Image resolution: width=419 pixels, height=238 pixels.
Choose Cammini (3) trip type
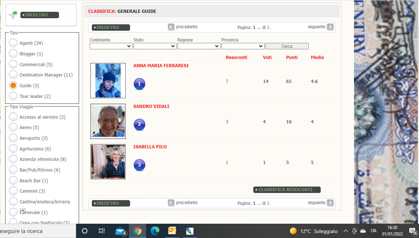(x=13, y=191)
